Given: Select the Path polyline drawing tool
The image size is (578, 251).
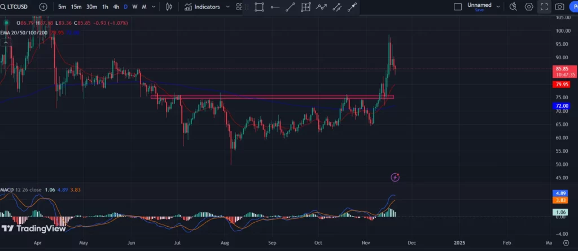Looking at the screenshot, I should [321, 7].
